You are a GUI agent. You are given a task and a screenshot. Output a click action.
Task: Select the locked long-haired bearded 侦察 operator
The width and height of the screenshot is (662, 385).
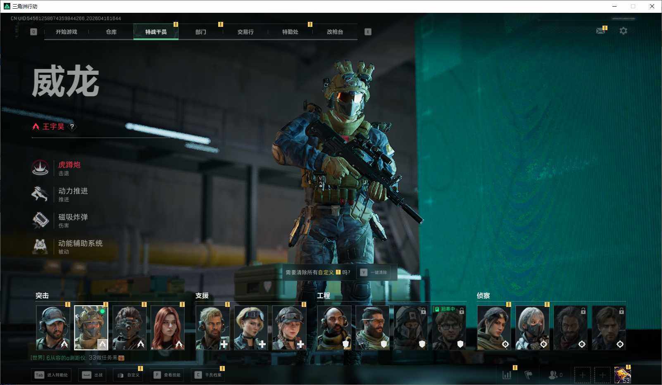(570, 328)
